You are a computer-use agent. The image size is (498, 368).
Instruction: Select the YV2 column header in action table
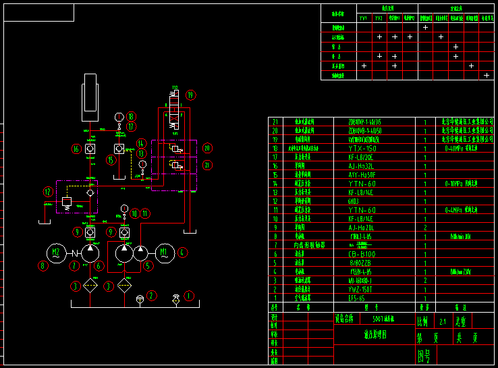click(x=379, y=18)
